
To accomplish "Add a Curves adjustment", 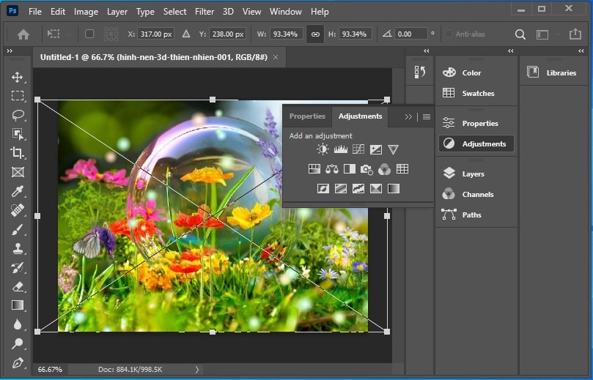I will tap(358, 149).
